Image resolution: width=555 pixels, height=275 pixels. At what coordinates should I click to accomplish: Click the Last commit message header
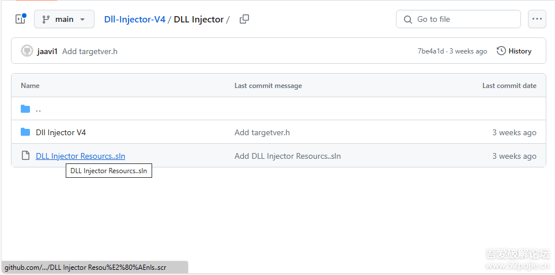point(268,86)
